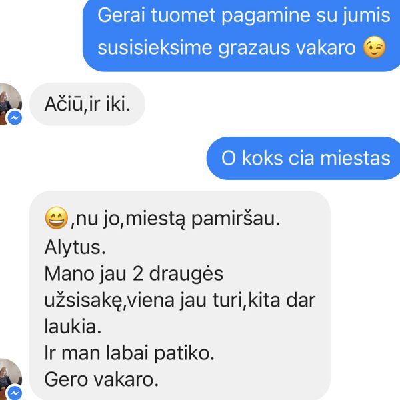400x400 pixels.
Task: Tap the 'Ir man labai patiko.' line
Action: 129,353
